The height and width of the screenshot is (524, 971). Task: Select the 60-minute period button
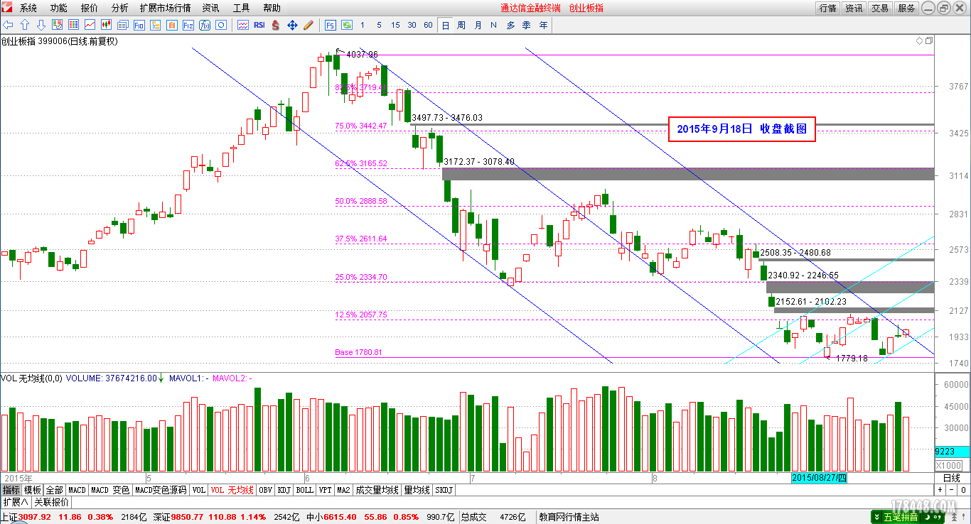[x=428, y=25]
